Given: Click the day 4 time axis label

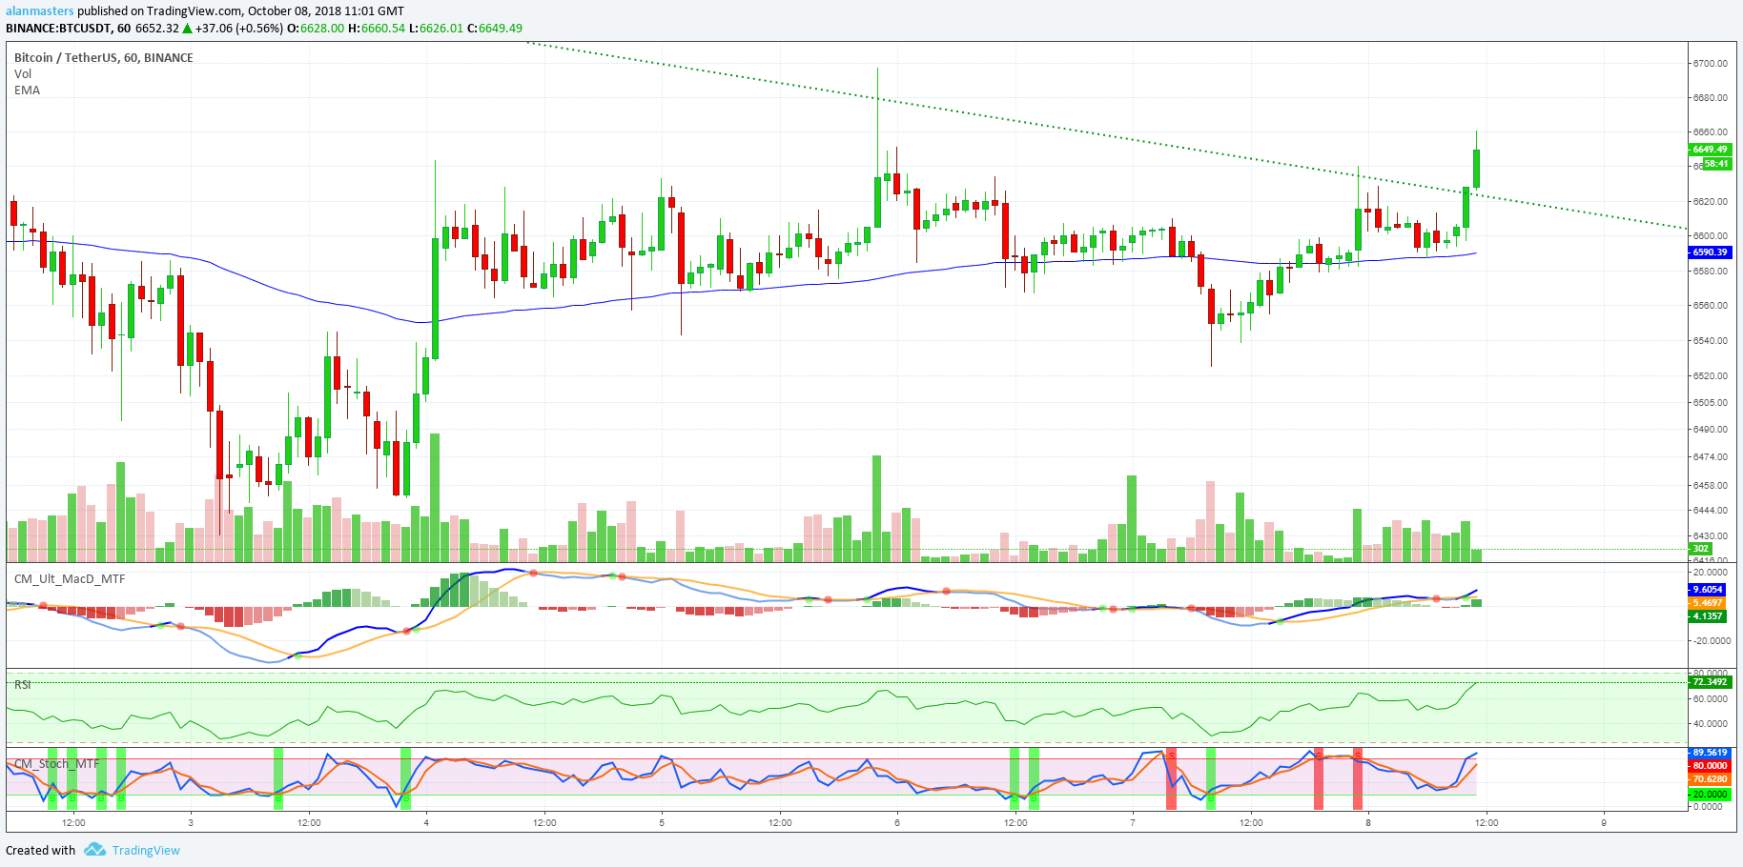Looking at the screenshot, I should [426, 823].
